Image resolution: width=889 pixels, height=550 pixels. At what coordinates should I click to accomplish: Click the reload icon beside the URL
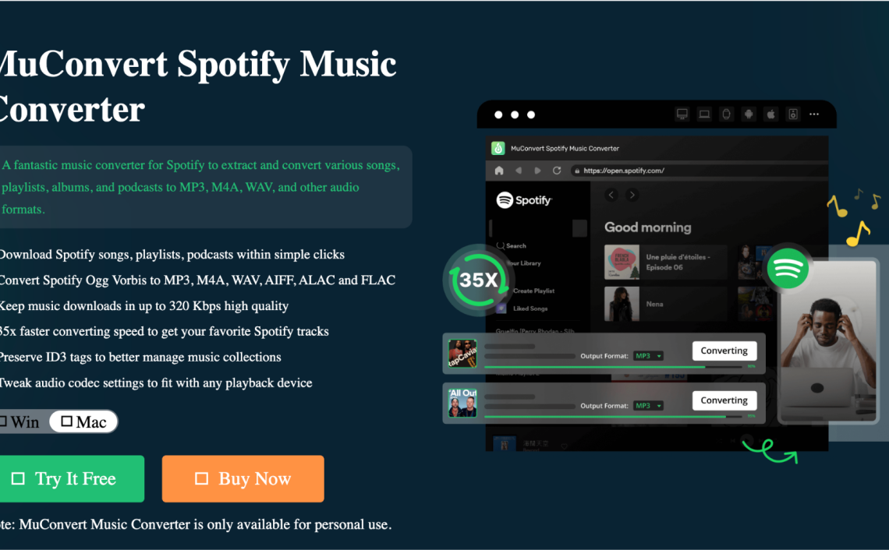[557, 171]
